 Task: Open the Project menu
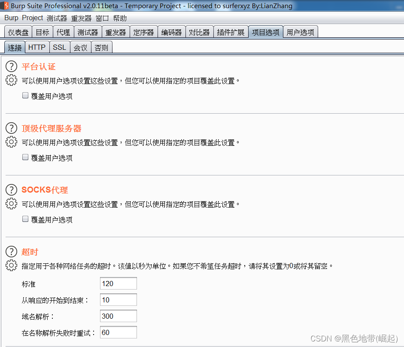click(33, 18)
